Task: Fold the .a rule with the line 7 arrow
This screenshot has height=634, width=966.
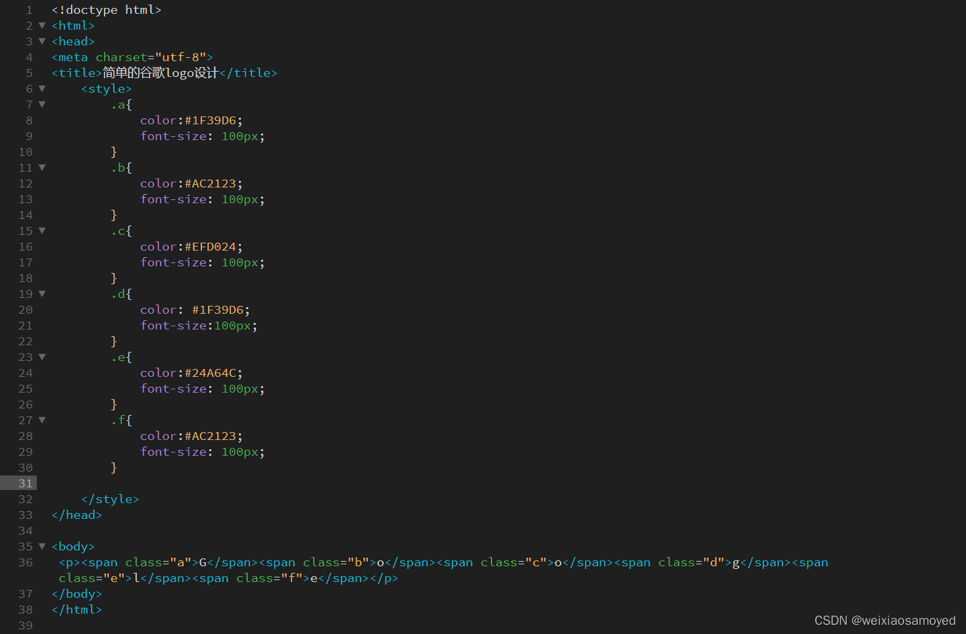Action: coord(42,105)
